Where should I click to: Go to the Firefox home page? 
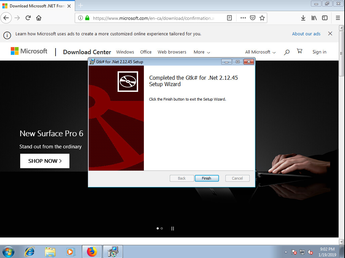(39, 18)
